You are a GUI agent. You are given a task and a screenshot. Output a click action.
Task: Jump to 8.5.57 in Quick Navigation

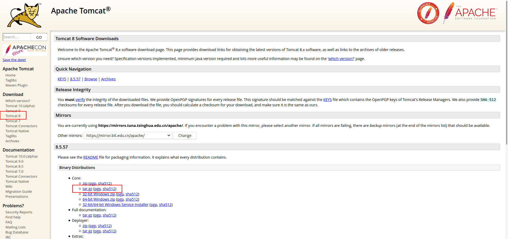coord(75,79)
